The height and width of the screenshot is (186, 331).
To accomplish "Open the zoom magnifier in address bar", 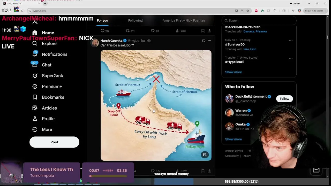I will tap(242, 11).
